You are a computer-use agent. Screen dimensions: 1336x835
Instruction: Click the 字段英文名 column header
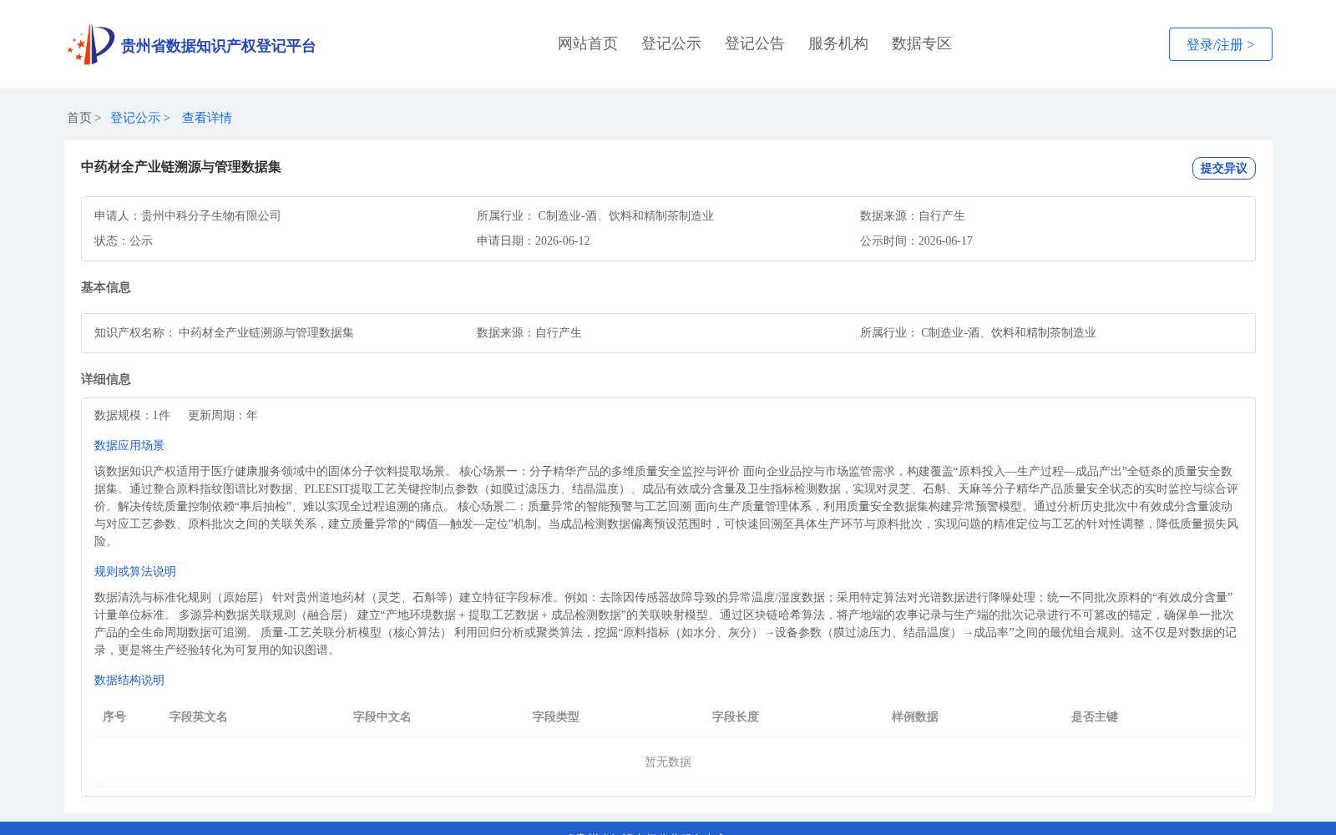point(199,716)
